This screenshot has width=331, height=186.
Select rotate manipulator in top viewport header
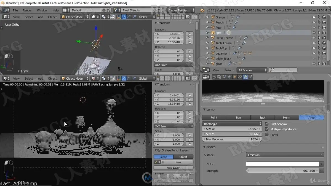coord(129,17)
